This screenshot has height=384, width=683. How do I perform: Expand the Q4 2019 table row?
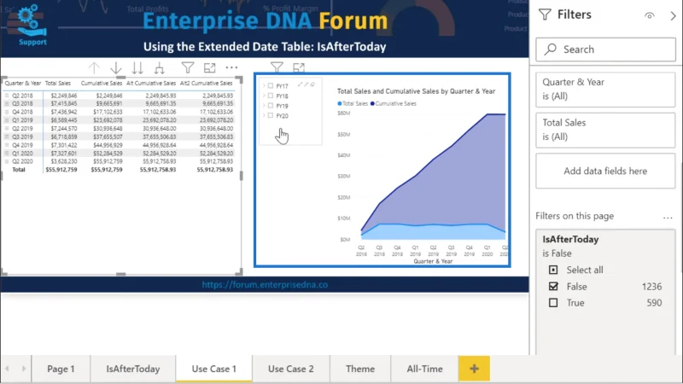[7, 145]
